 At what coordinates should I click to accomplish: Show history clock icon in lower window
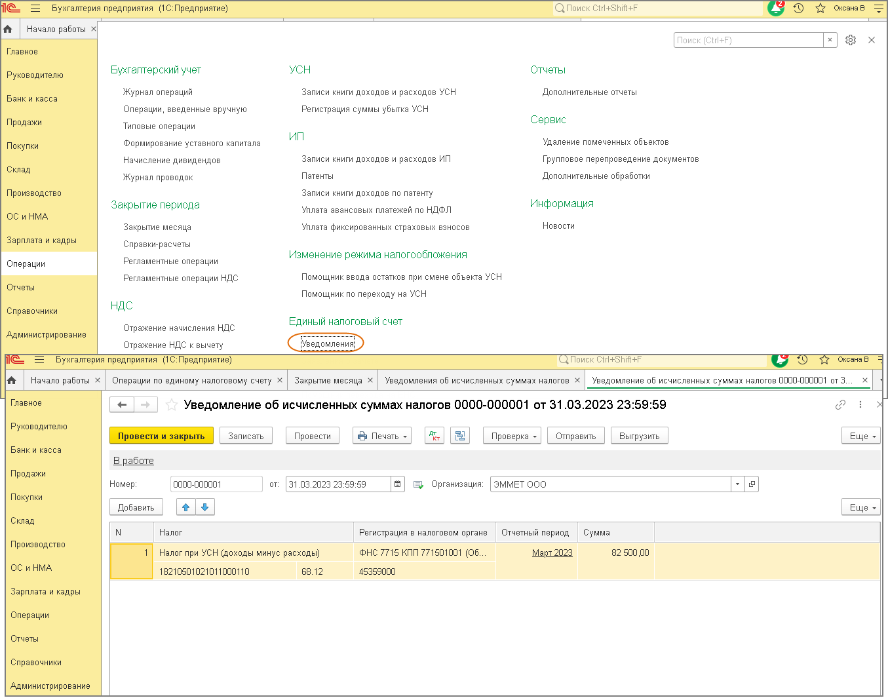tap(802, 360)
